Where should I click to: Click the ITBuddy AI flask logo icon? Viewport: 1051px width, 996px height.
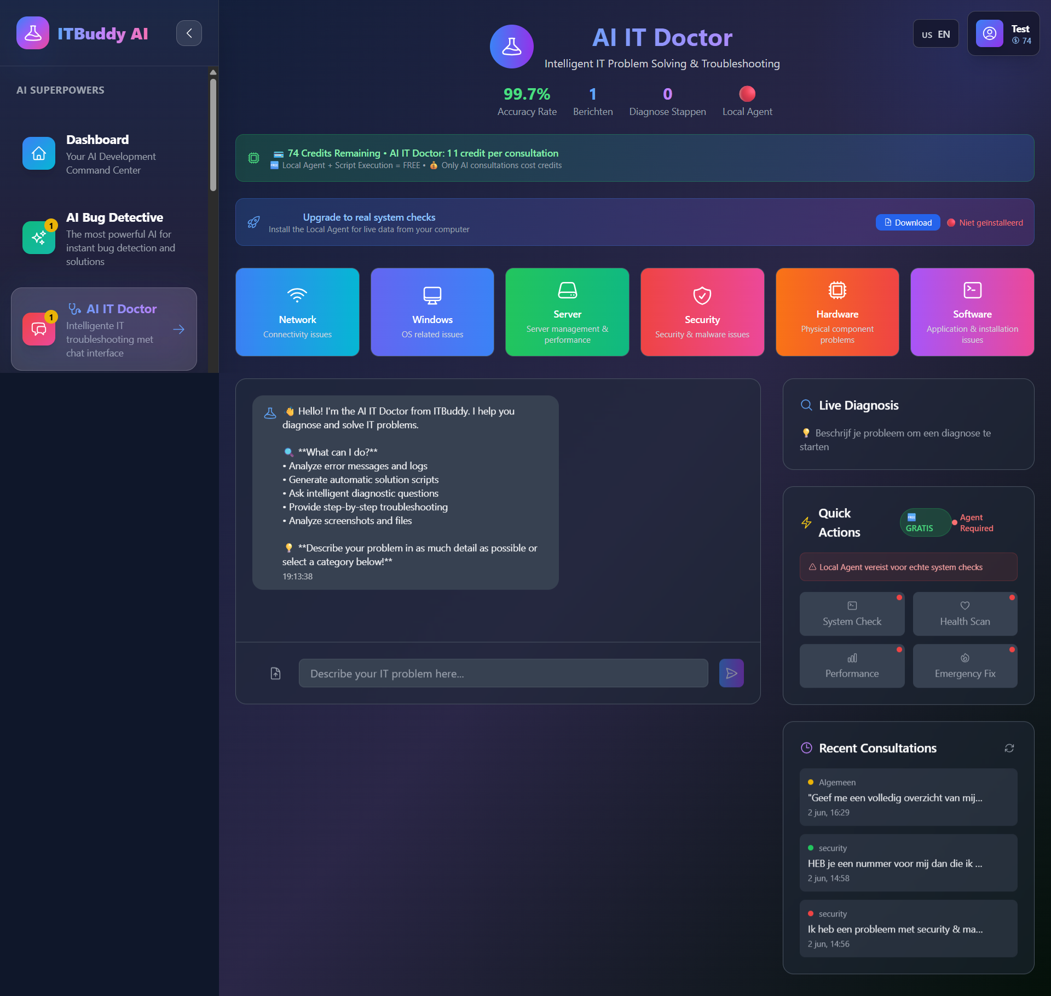(x=33, y=33)
